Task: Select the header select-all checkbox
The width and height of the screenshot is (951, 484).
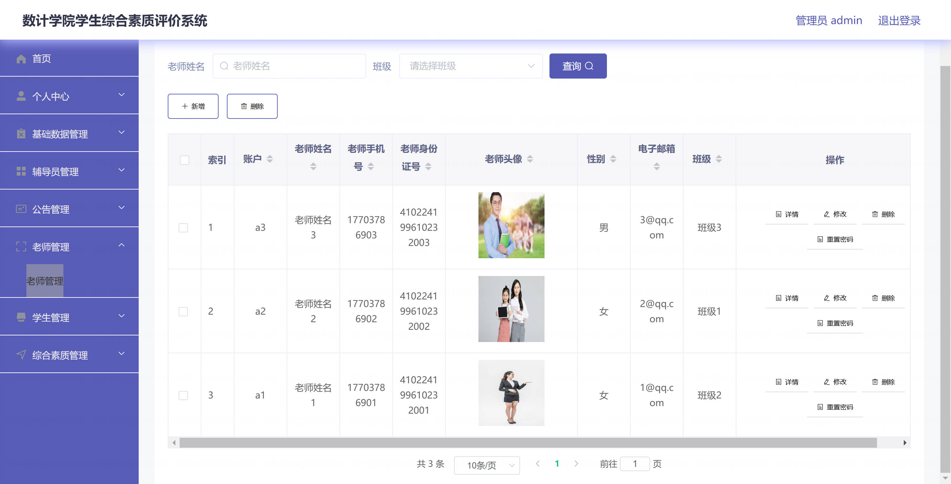Action: click(185, 160)
